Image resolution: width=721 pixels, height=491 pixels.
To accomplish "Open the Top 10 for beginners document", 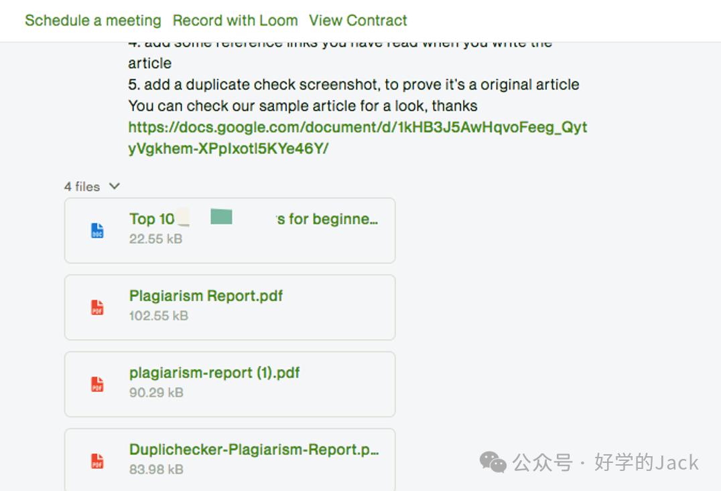I will [x=253, y=219].
